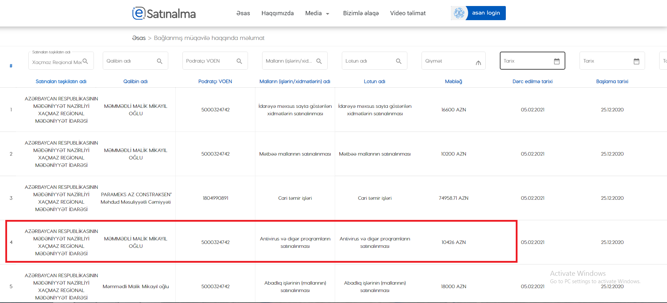Open calendar picker in first Tarix field

click(556, 61)
